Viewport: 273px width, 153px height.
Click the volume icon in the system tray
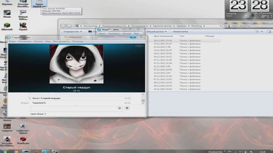pos(246,152)
